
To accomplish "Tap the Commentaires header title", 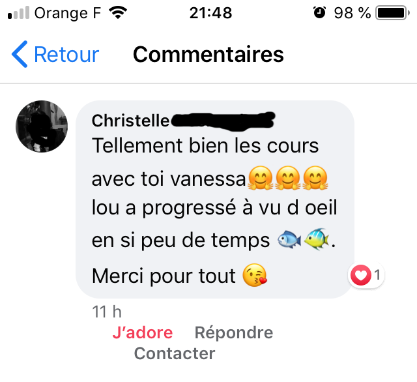I will tap(208, 55).
